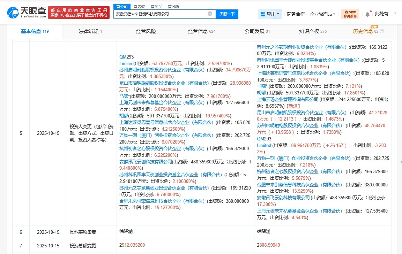
Task: Click the 天眼一下 search button
Action: [226, 14]
